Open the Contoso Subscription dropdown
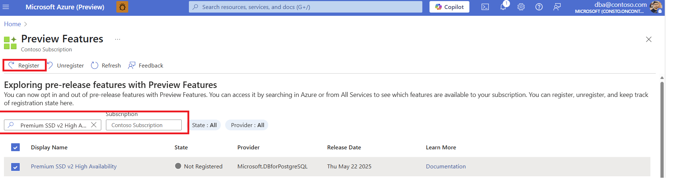The width and height of the screenshot is (678, 191). (x=144, y=125)
